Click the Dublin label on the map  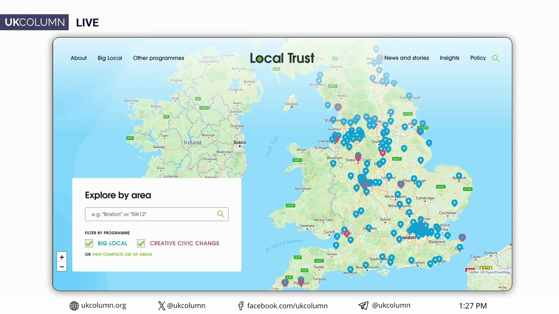pyautogui.click(x=240, y=143)
